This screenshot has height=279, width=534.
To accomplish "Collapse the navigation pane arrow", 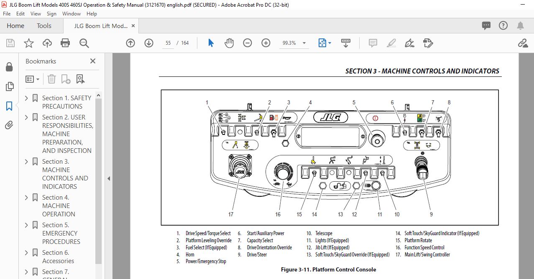I will tap(109, 178).
